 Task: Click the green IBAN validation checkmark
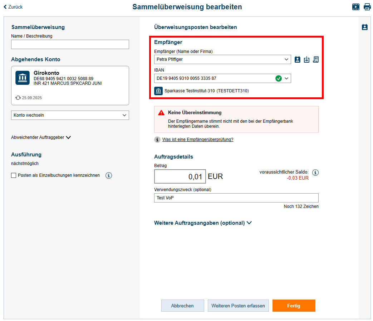pyautogui.click(x=279, y=78)
